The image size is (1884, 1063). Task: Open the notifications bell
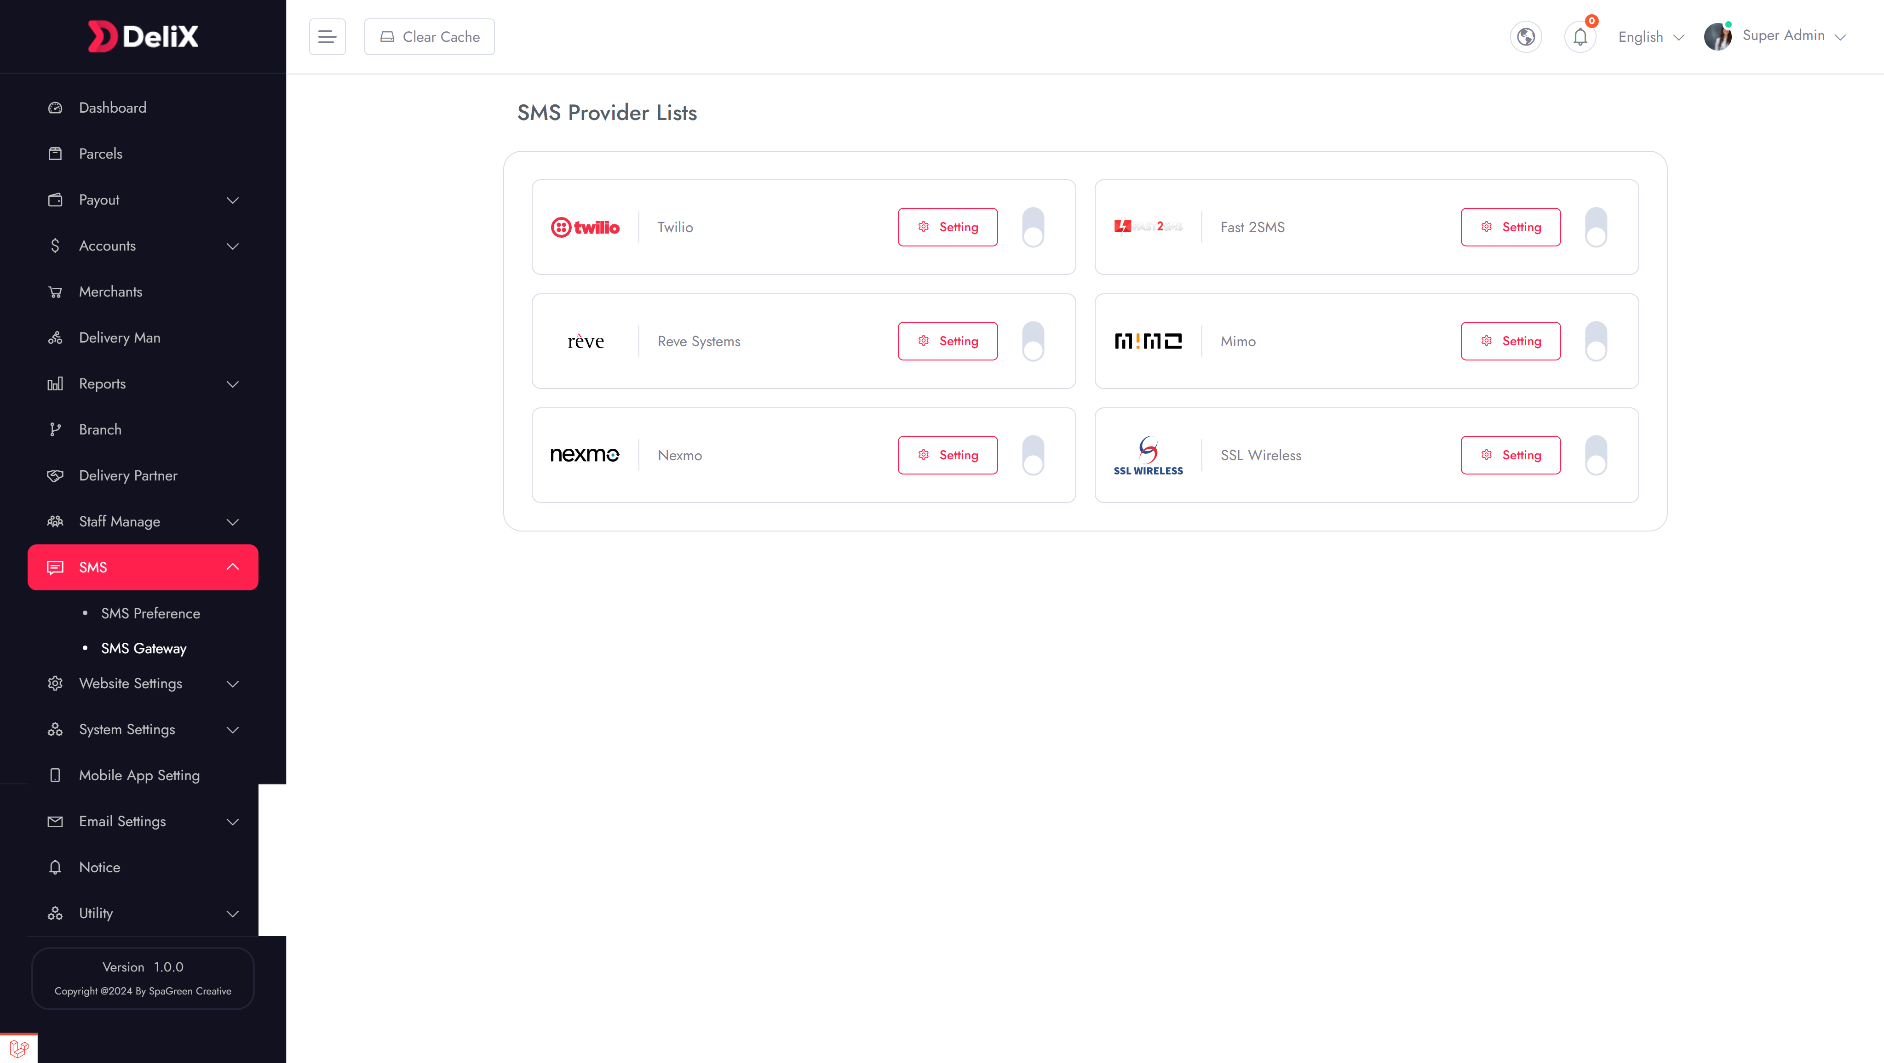point(1580,37)
